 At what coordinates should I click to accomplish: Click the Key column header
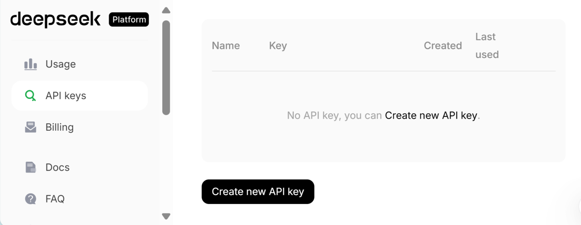[278, 45]
